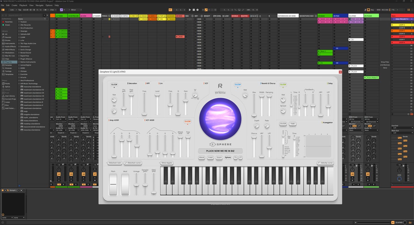Screen dimensions: 414x225
Task: Arm the transport Record button
Action: 197,10
